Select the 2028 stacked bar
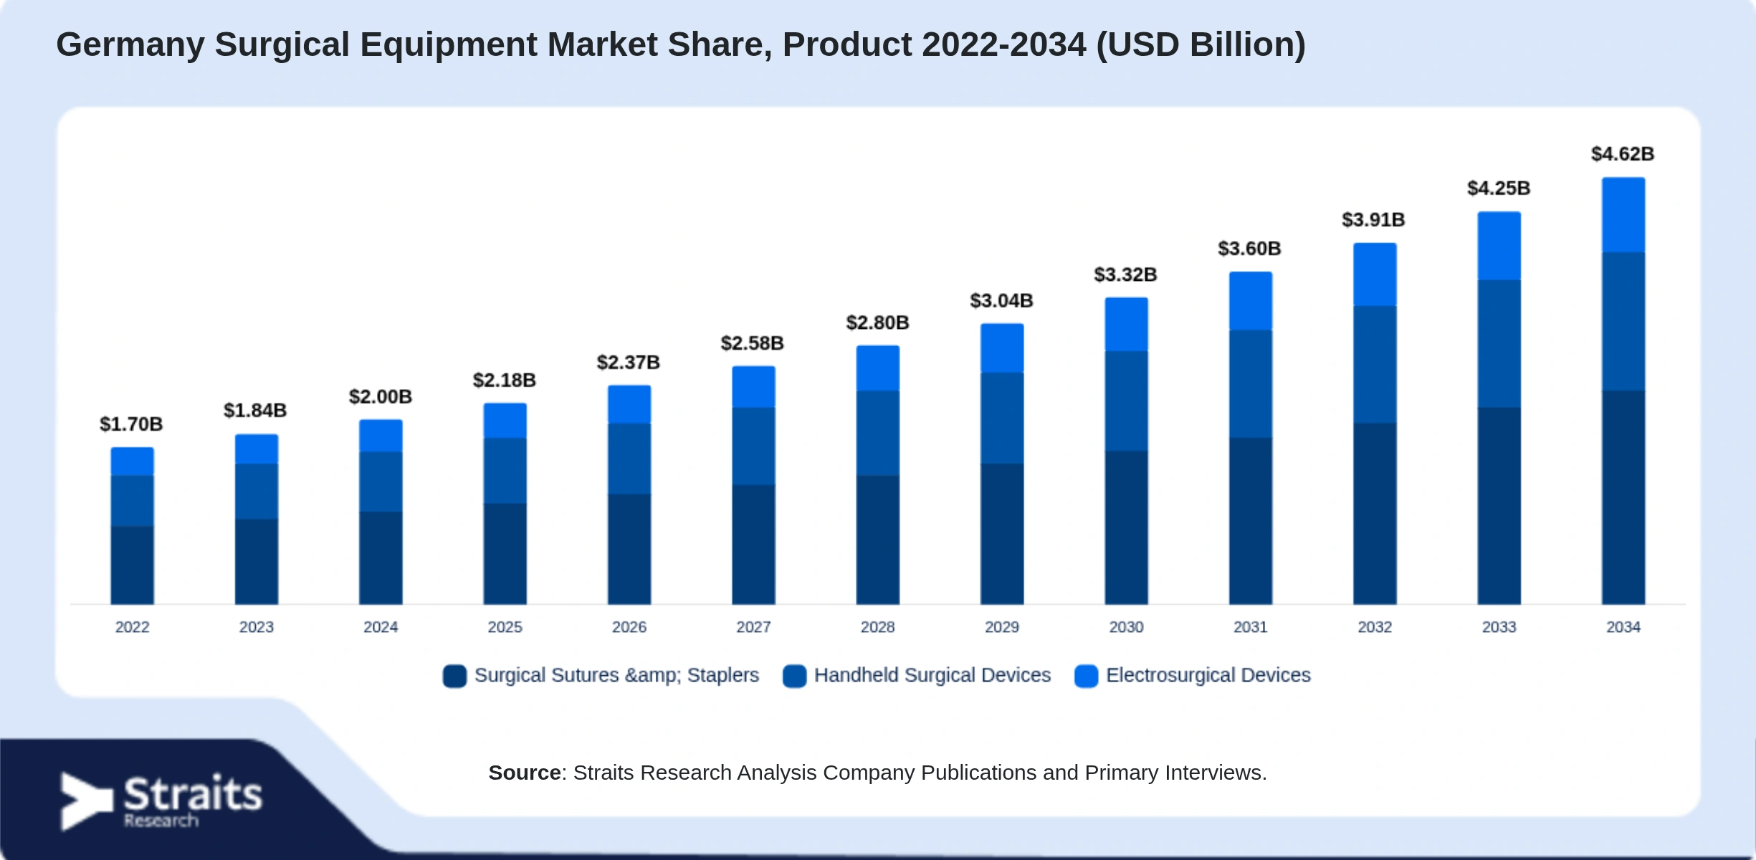The width and height of the screenshot is (1756, 860). [878, 475]
